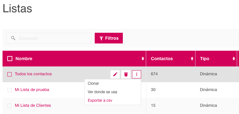Image resolution: width=239 pixels, height=114 pixels.
Task: Focus the Búsqueda search field
Action: coord(49,38)
